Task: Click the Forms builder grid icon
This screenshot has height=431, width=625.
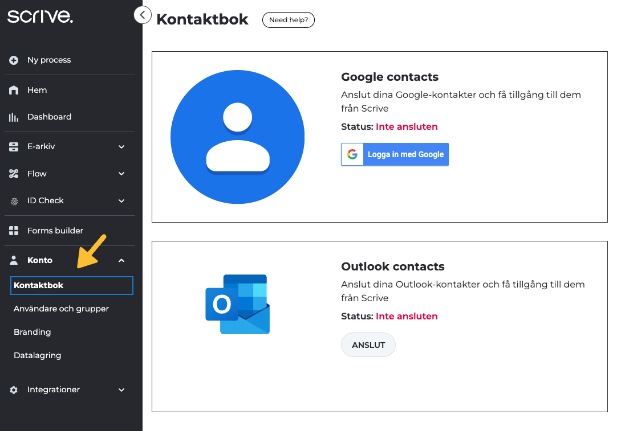Action: tap(14, 231)
